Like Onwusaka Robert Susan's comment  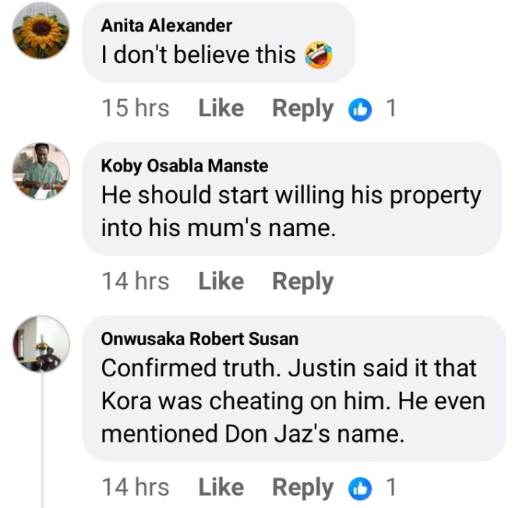point(221,488)
